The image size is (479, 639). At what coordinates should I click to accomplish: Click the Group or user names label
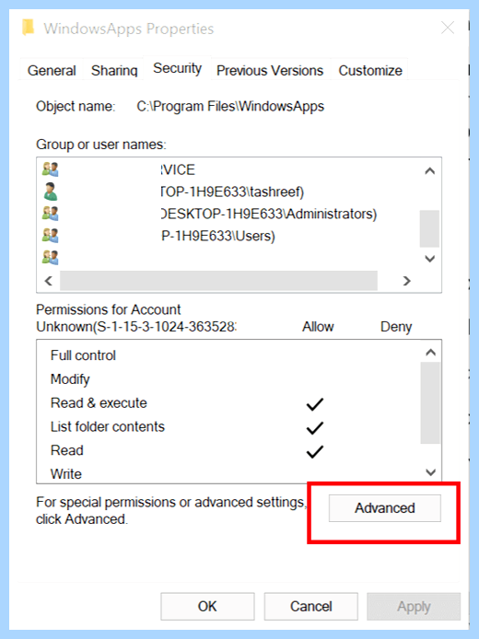(101, 145)
